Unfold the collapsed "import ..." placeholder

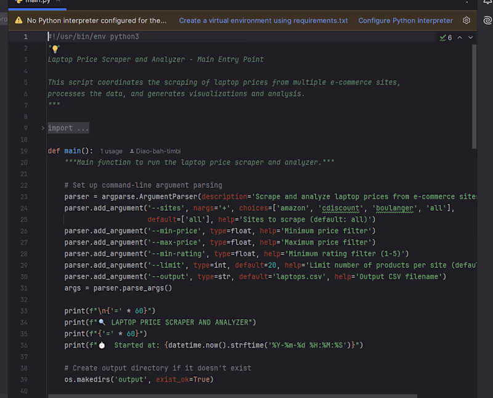click(x=68, y=128)
